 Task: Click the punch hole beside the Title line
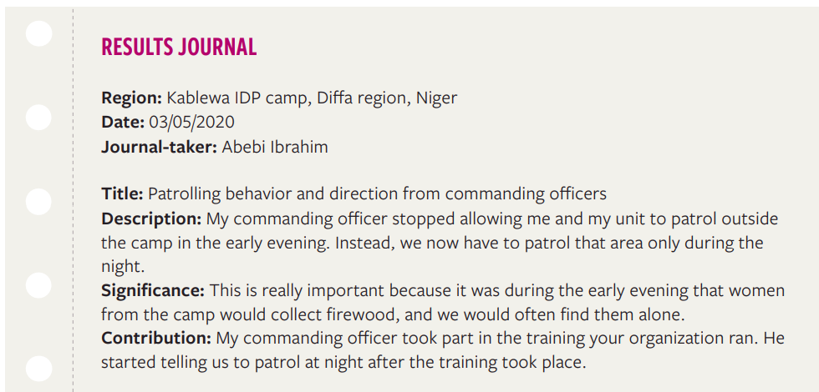point(38,202)
